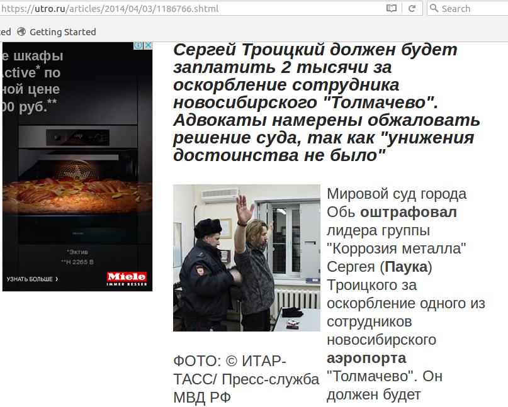This screenshot has height=407, width=508.
Task: Close the Miele advertisement
Action: pos(149,45)
